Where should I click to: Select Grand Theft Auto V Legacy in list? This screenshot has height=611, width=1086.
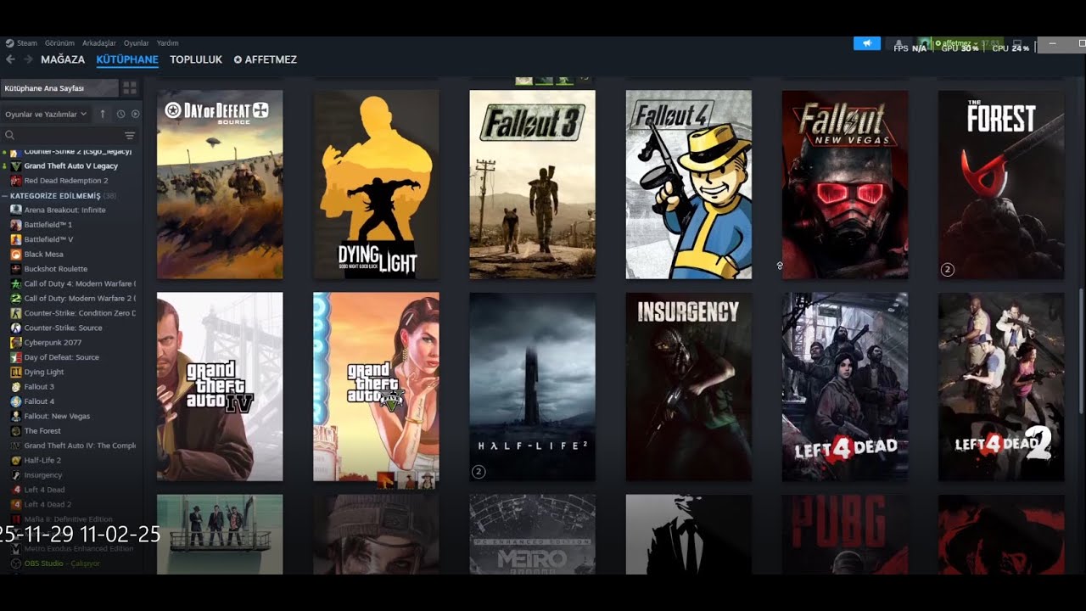(71, 165)
